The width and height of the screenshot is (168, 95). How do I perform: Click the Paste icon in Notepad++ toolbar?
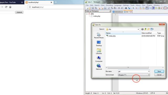115,8
